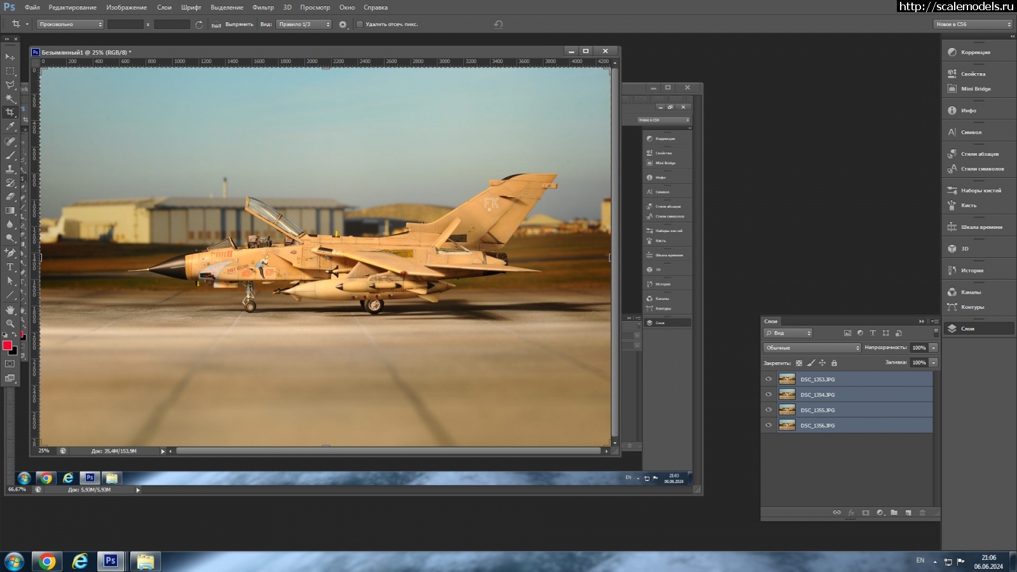Hide the DSC_1354.JPG layer
Viewport: 1017px width, 572px height.
click(768, 394)
